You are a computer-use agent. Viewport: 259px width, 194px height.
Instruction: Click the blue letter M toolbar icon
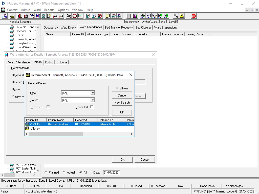37,16
